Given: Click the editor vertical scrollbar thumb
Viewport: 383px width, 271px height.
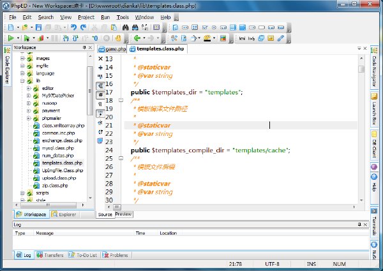Looking at the screenshot, I should pyautogui.click(x=361, y=69).
